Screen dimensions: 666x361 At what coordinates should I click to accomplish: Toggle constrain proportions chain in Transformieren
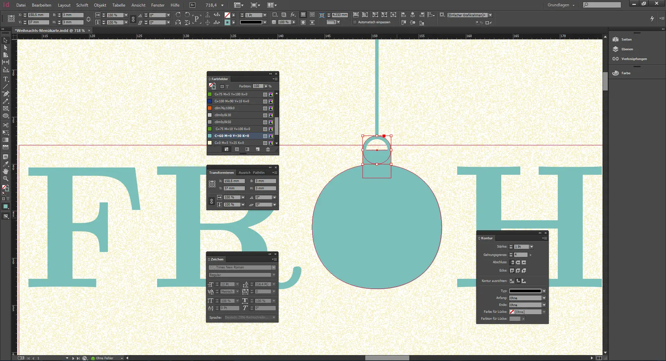pos(212,201)
